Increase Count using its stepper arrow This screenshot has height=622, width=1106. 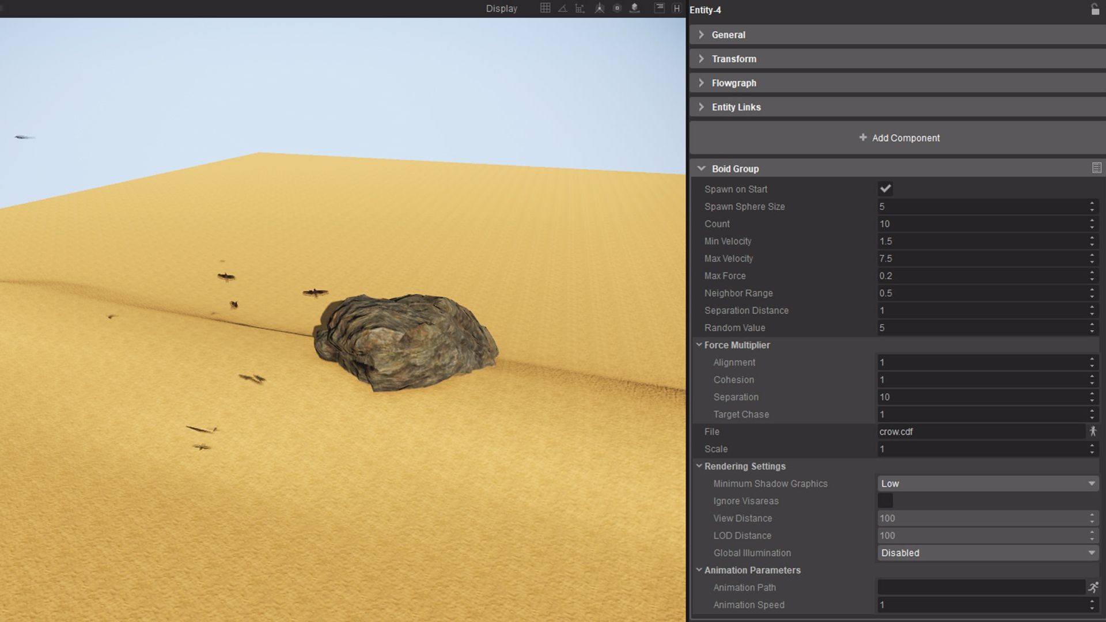pyautogui.click(x=1092, y=221)
